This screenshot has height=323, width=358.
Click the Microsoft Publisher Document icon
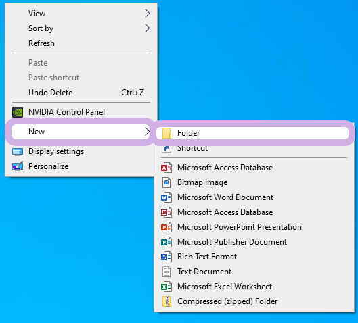[x=166, y=242]
